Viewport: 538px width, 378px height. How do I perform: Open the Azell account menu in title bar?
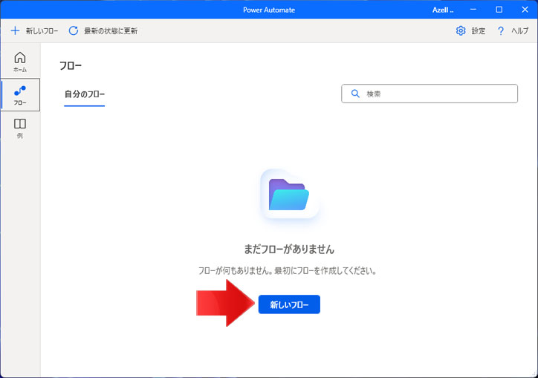443,10
